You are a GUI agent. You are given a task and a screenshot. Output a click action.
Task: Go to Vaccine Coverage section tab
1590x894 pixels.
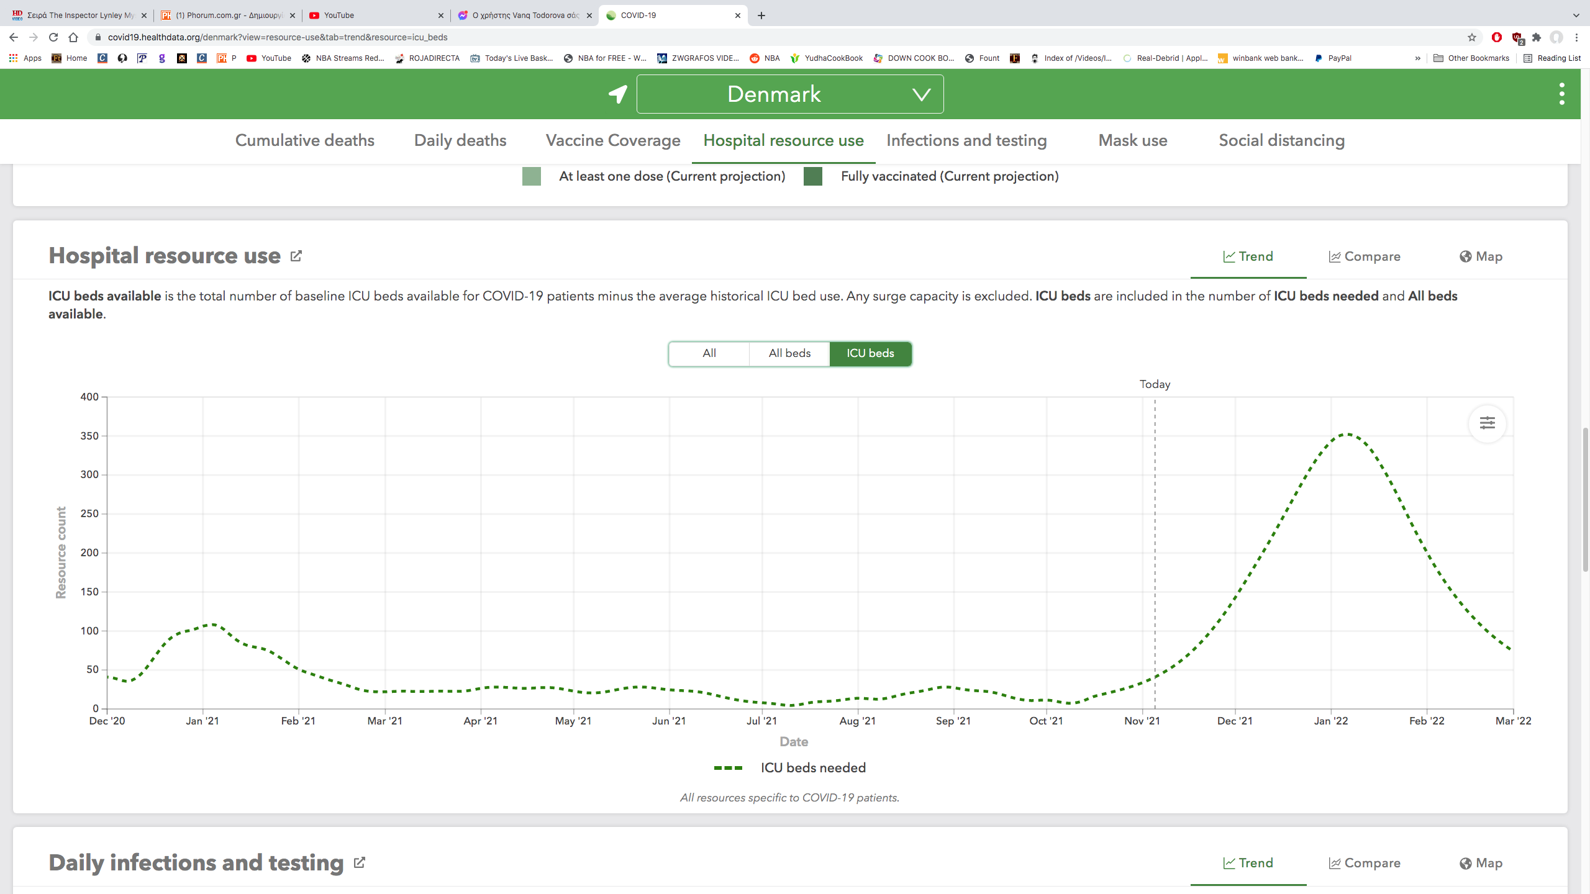pos(612,140)
